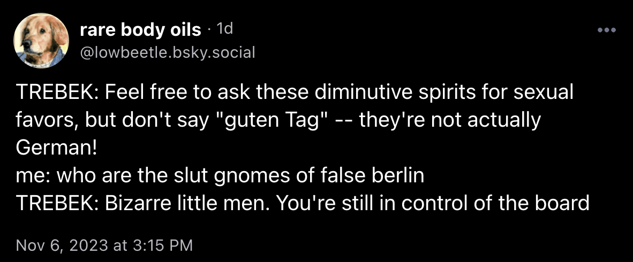
Task: Click the @lowbeetle.bsky.social handle
Action: (168, 52)
